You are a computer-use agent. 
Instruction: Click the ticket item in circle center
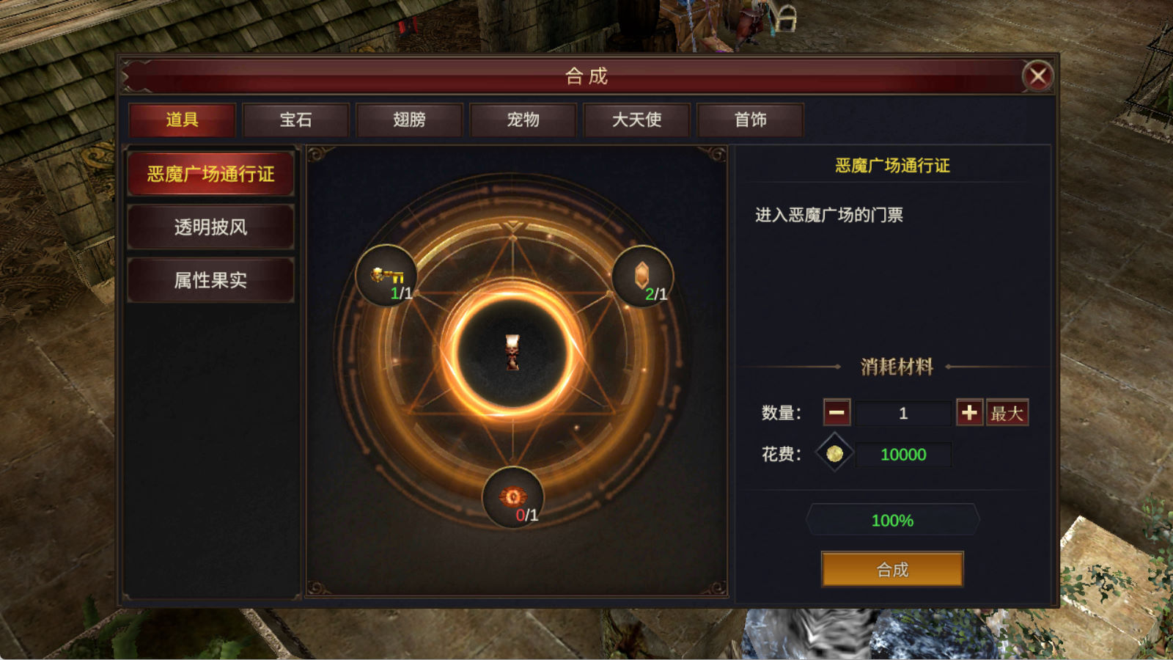pyautogui.click(x=512, y=352)
